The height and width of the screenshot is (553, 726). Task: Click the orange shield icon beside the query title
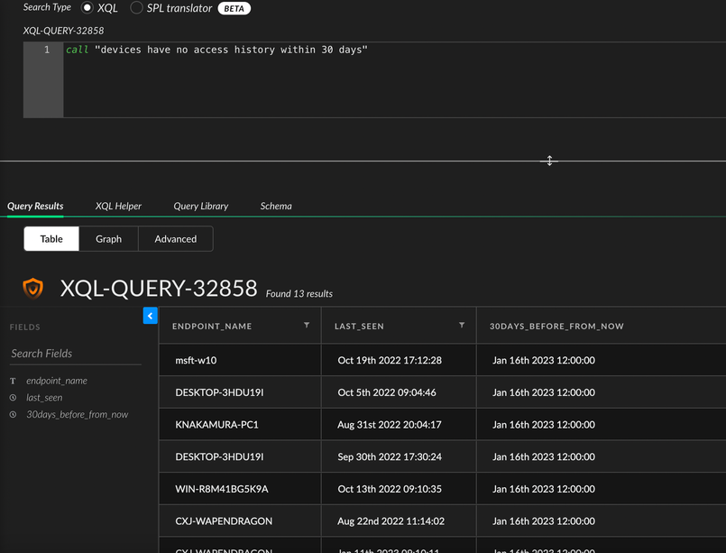33,288
